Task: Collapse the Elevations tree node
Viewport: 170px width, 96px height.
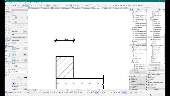Action: pyautogui.click(x=131, y=22)
